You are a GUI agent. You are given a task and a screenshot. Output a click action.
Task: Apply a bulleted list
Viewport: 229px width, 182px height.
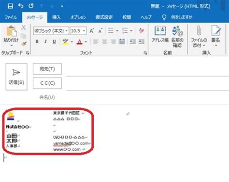[x=111, y=30]
